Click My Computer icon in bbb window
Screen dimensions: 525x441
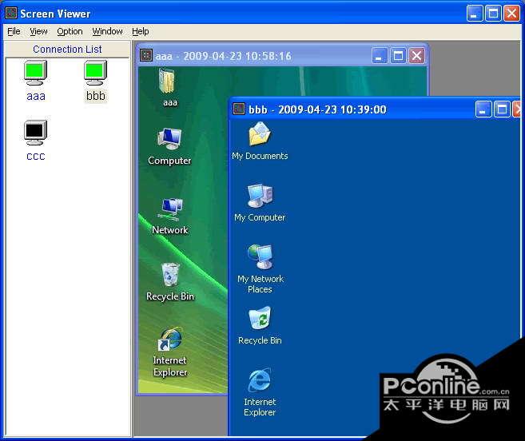point(261,196)
